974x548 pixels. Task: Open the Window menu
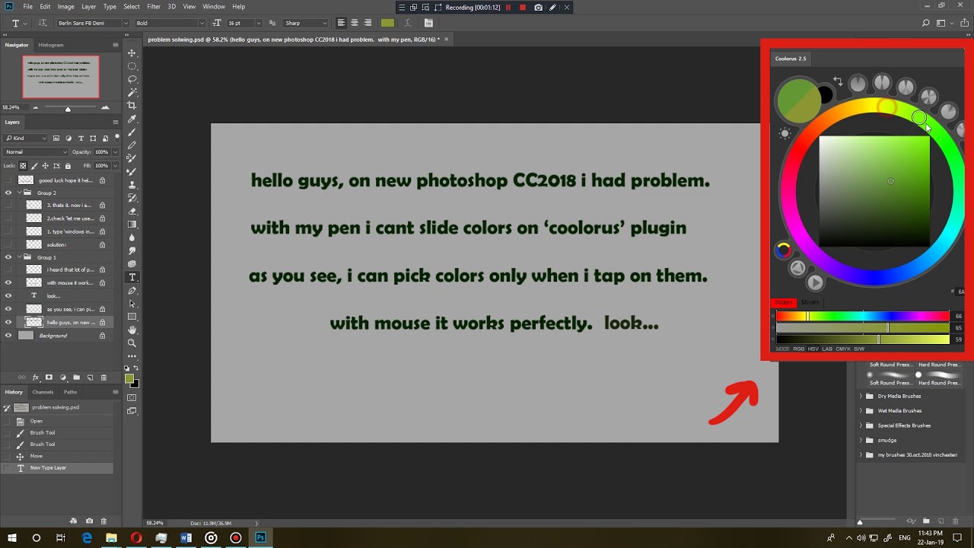[x=214, y=7]
